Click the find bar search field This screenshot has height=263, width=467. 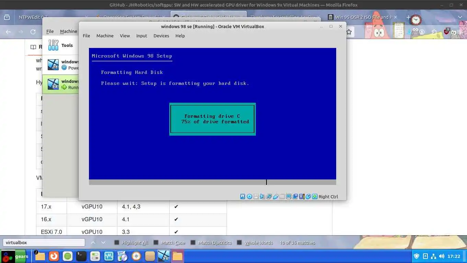coord(44,242)
